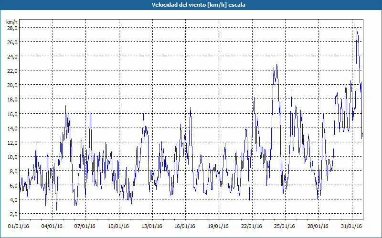Click the chart title 'Velocidad del viento [km/h] escala'
Image resolution: width=382 pixels, height=238 pixels.
point(198,5)
